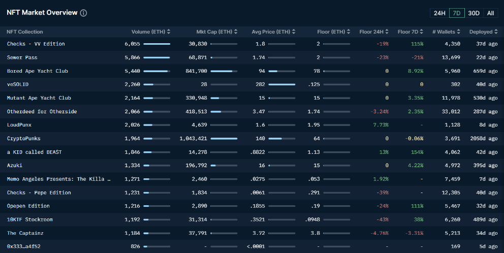Select the 7D timeframe tab
Image resolution: width=504 pixels, height=253 pixels.
[456, 13]
